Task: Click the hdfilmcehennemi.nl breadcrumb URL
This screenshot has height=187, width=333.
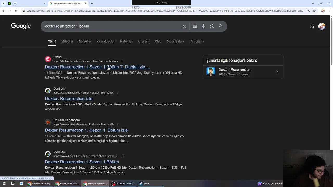Action: pyautogui.click(x=84, y=124)
